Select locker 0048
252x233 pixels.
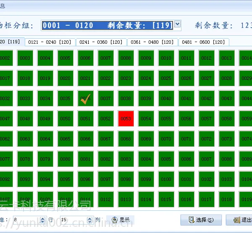click(25, 119)
